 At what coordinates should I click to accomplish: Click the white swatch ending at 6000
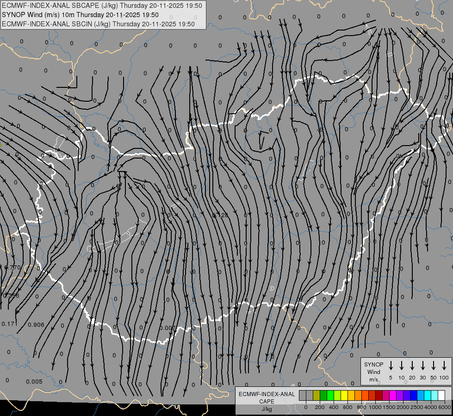[441, 395]
